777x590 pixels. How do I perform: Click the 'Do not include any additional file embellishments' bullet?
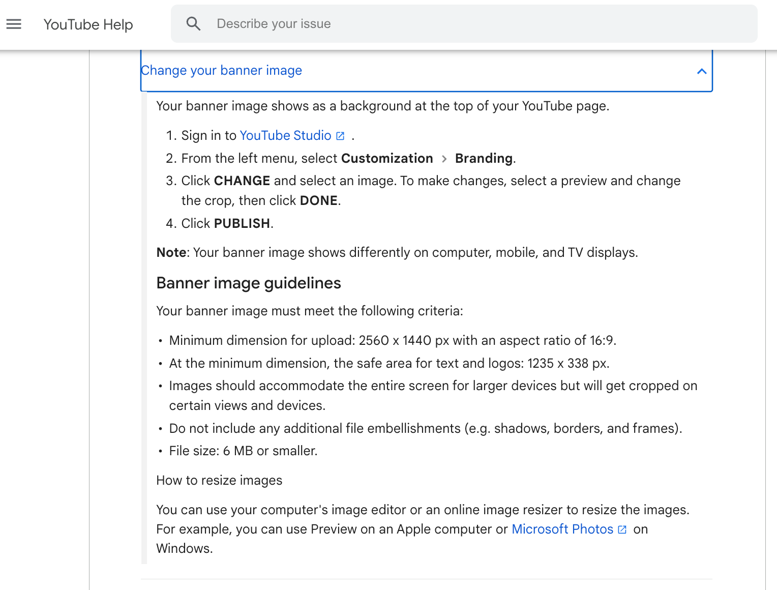(x=426, y=428)
